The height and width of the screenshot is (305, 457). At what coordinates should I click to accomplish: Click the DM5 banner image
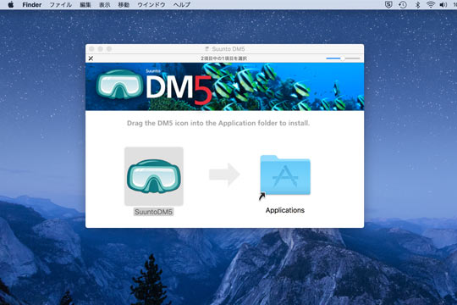224,86
